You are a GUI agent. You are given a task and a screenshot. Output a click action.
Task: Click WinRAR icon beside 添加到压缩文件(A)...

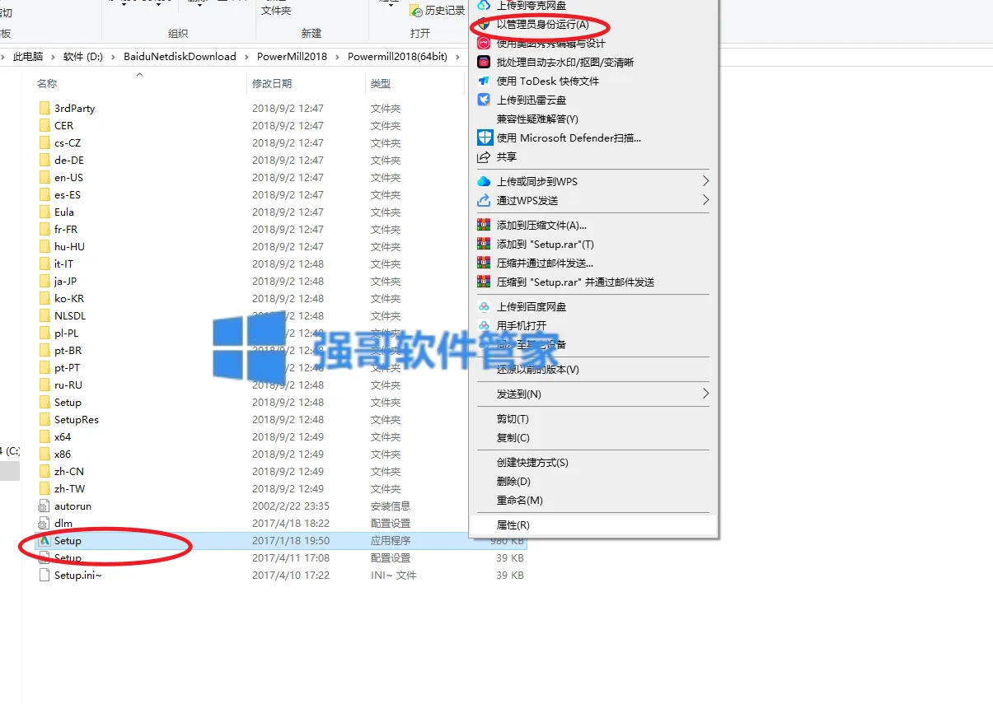pos(484,225)
